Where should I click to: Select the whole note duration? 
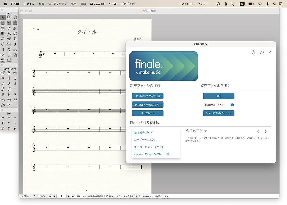click(x=3, y=78)
